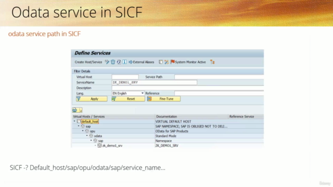
Task: Click the orange hierarchy icon in toolbar
Action: (212, 62)
